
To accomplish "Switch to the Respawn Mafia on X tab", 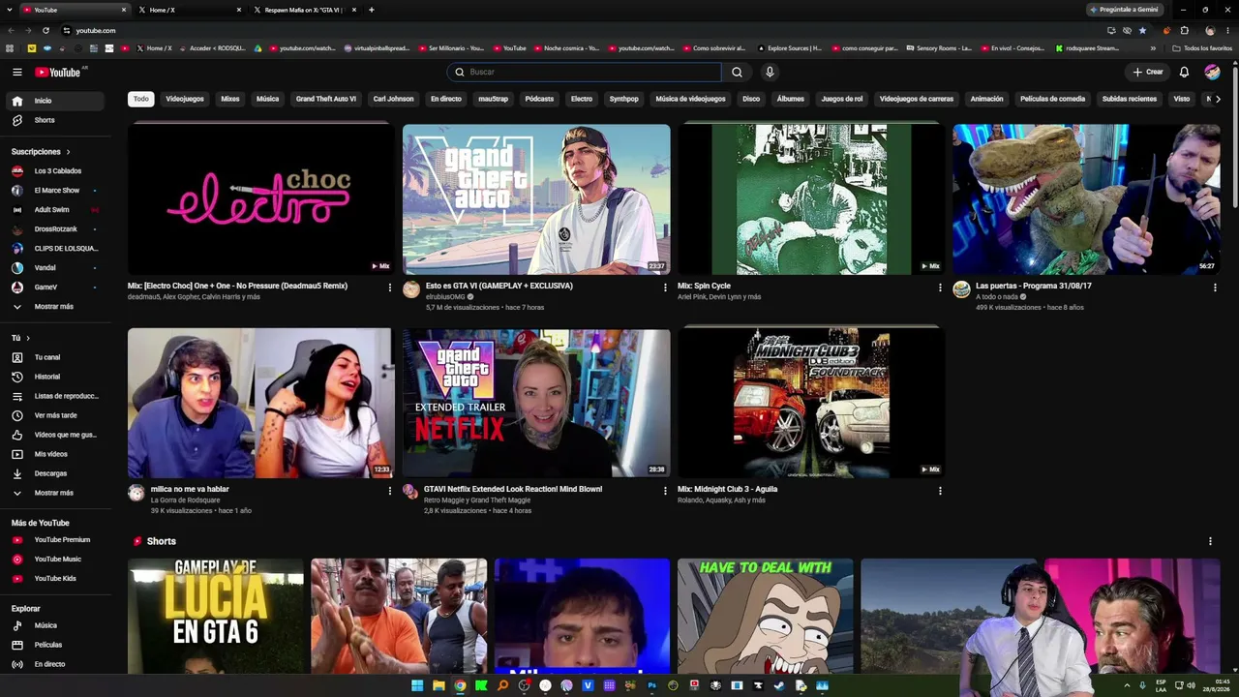I will pyautogui.click(x=304, y=10).
